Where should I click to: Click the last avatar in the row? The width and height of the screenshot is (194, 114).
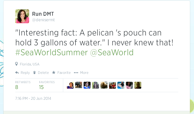[x=138, y=85]
